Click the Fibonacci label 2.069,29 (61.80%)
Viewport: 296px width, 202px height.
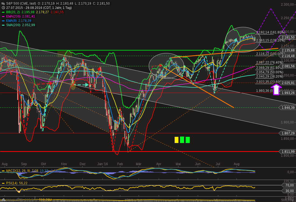270,68
